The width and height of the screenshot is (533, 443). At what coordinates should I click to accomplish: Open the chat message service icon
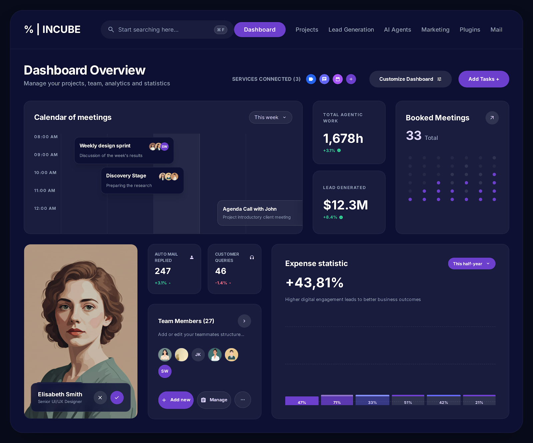[x=324, y=79]
